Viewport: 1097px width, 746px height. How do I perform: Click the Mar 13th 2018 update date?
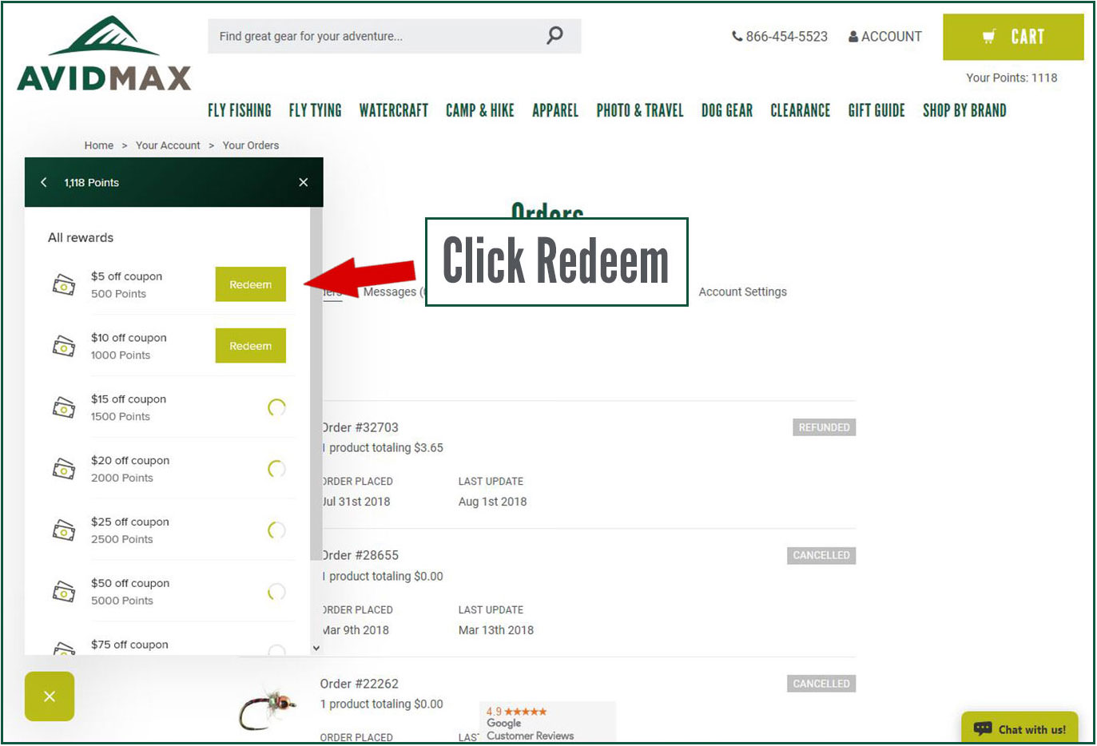click(495, 630)
